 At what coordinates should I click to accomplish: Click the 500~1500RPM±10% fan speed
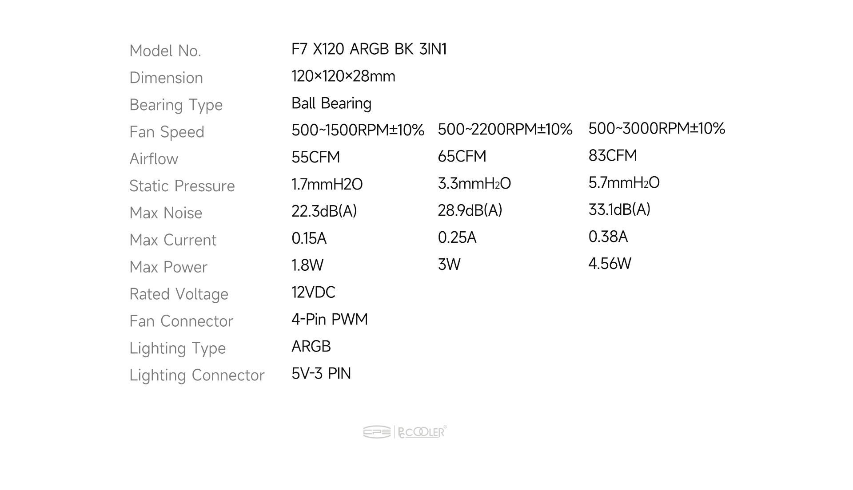358,130
